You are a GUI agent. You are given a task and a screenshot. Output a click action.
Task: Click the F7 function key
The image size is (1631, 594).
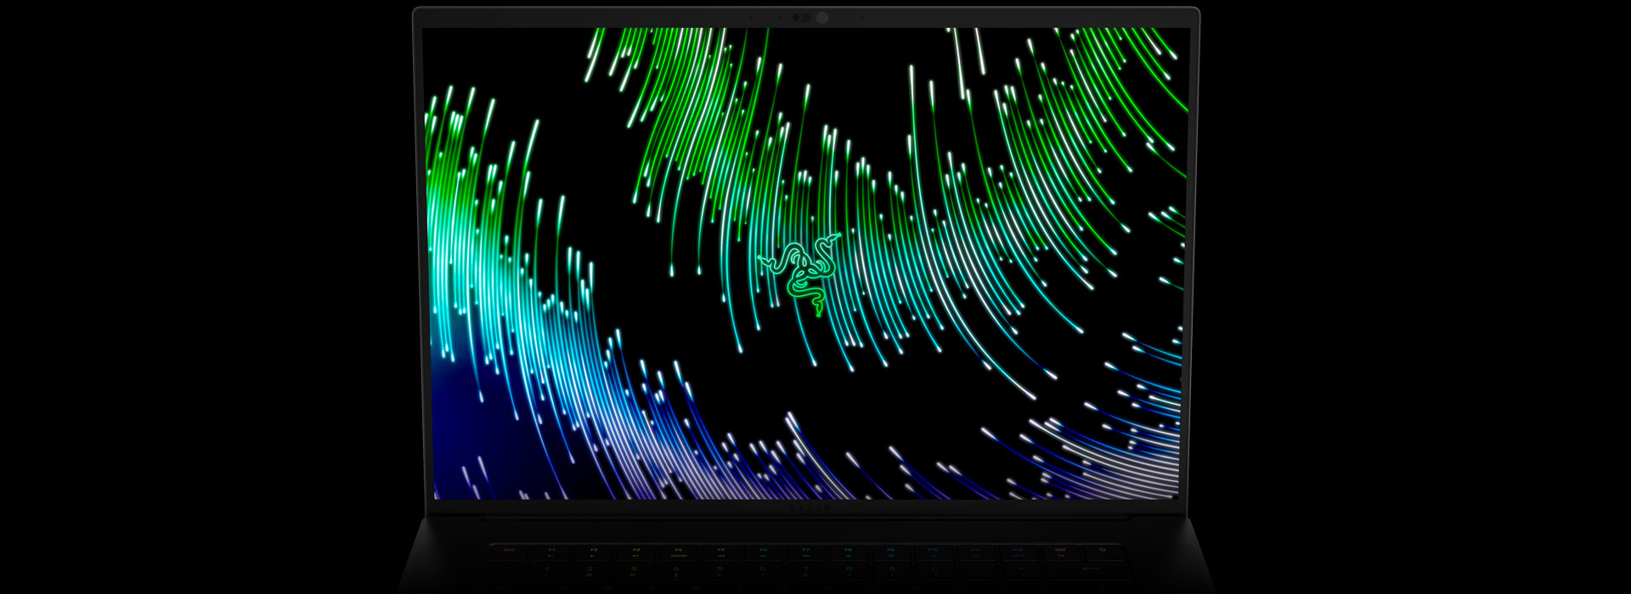coord(806,552)
